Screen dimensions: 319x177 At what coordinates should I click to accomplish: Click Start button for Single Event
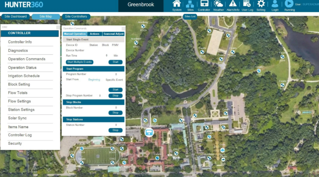[115, 62]
